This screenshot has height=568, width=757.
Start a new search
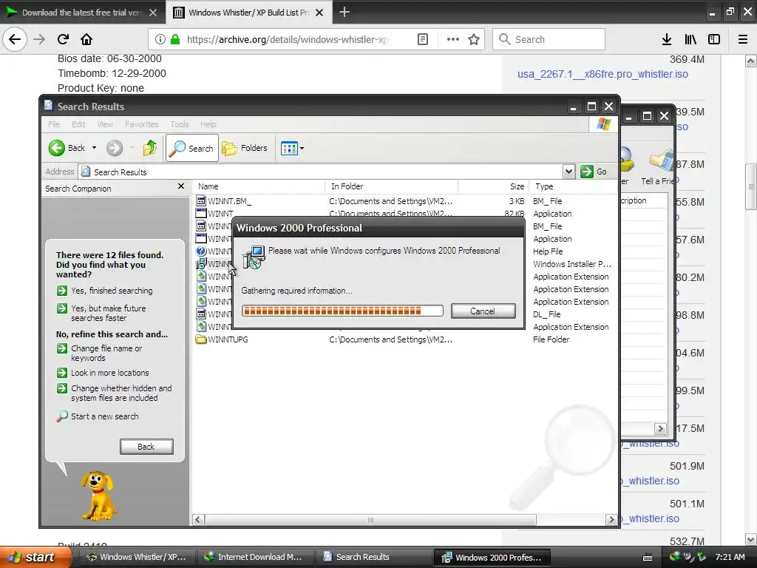coord(98,416)
